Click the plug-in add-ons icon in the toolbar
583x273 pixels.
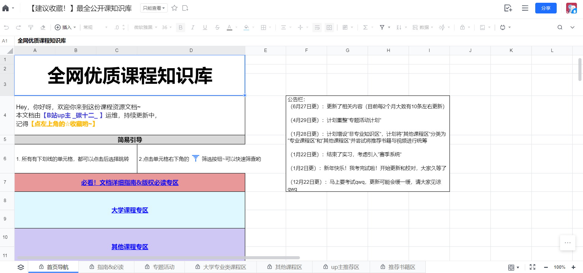(503, 28)
